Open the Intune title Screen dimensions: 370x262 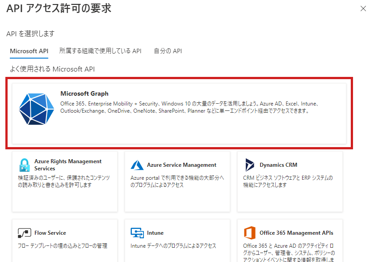click(x=155, y=233)
